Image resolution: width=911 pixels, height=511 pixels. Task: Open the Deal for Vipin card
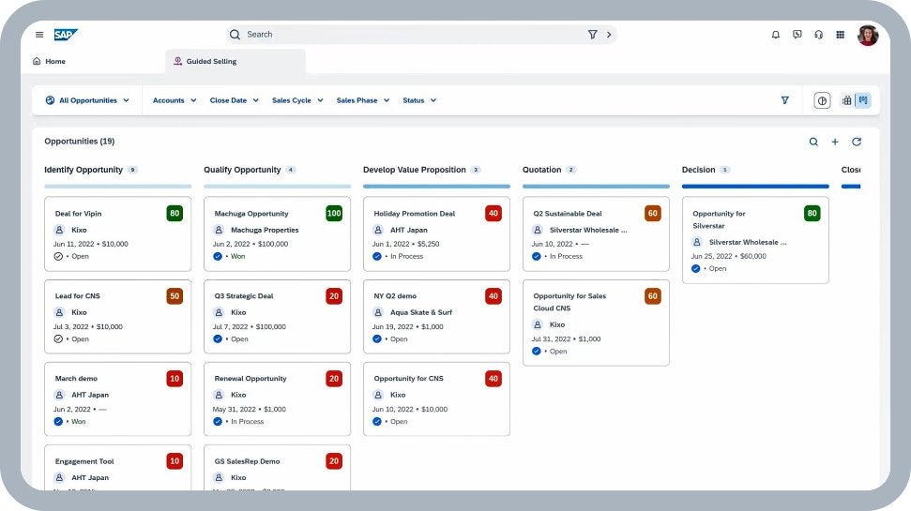pyautogui.click(x=118, y=234)
